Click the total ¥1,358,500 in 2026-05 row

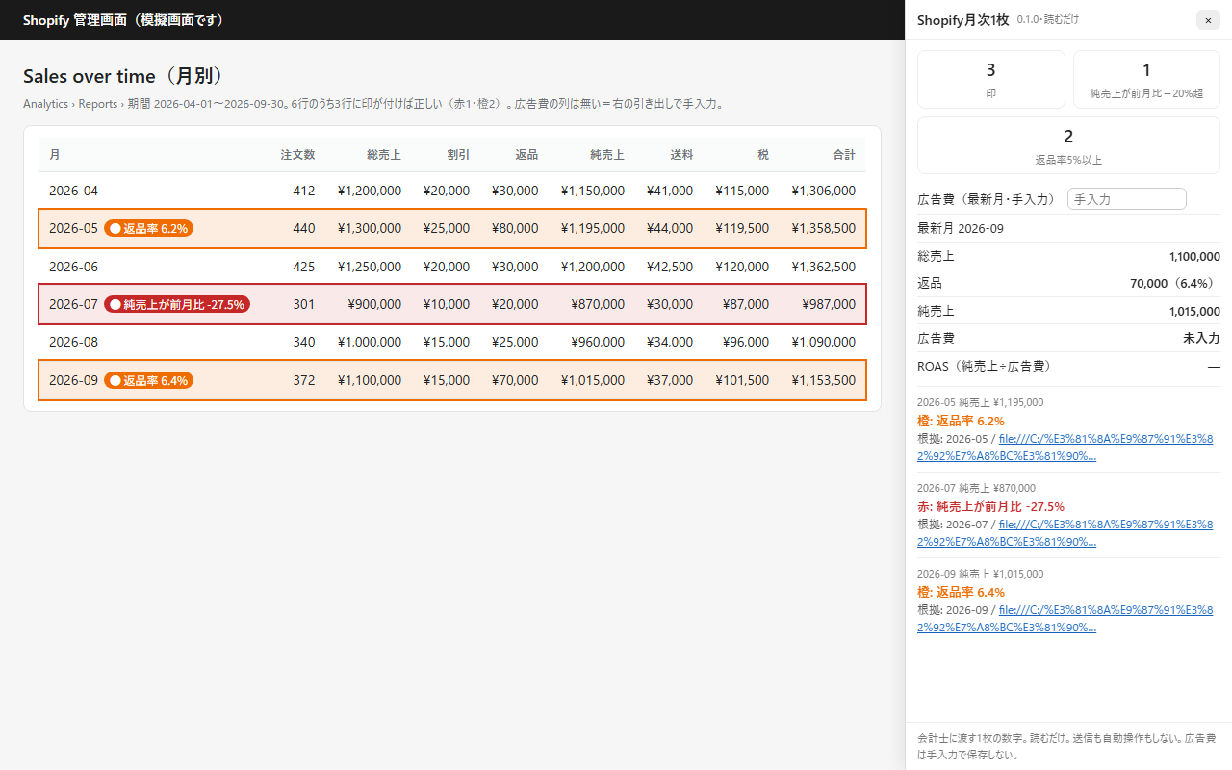pyautogui.click(x=823, y=229)
